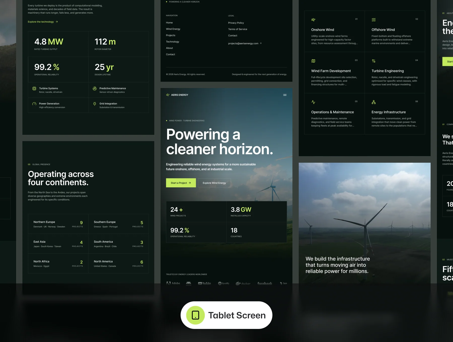This screenshot has width=453, height=342.
Task: Click the Turbine Systems chip icon
Action: point(34,89)
